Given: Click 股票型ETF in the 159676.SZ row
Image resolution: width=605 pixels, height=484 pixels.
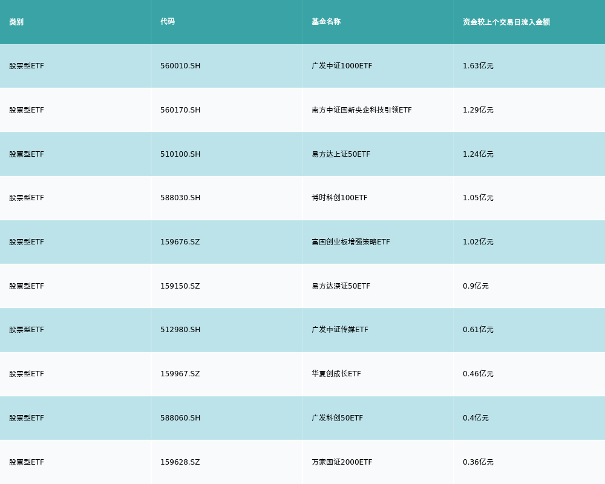Looking at the screenshot, I should (x=27, y=242).
